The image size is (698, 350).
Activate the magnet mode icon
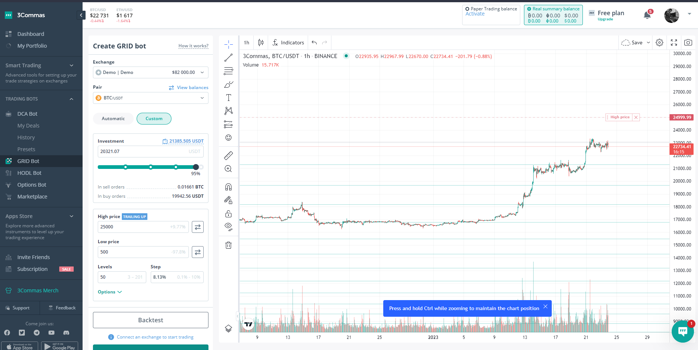[228, 187]
